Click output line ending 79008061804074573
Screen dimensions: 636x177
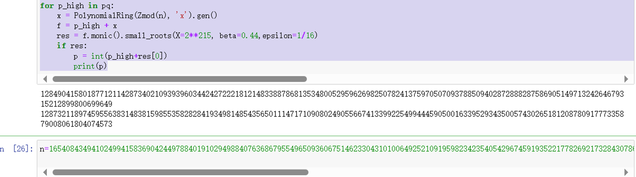tap(76, 124)
